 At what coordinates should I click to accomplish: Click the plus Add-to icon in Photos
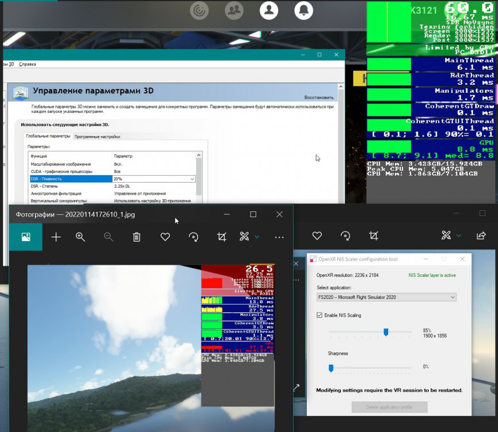[56, 237]
